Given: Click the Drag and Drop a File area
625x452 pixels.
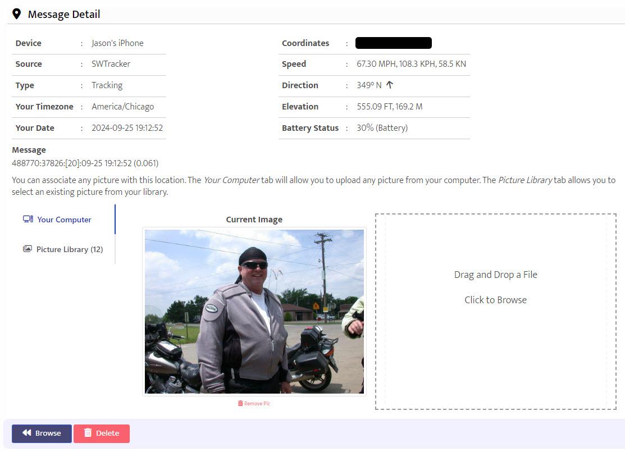Looking at the screenshot, I should coord(495,312).
